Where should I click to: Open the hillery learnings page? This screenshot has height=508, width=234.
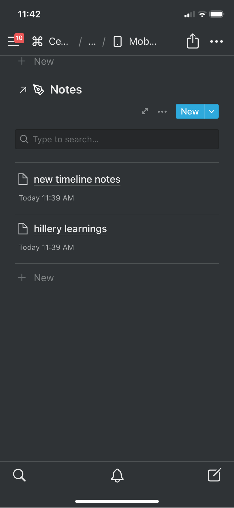pos(70,228)
